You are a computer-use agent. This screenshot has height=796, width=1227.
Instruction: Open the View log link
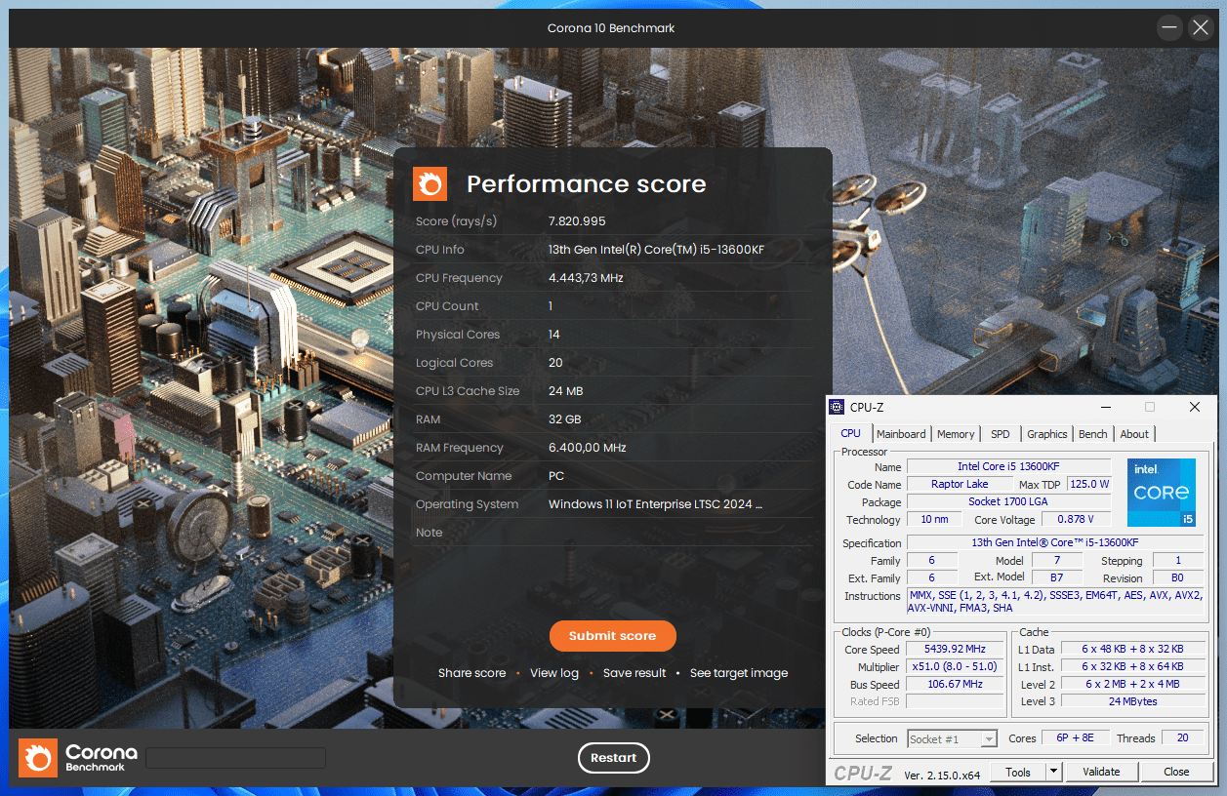[554, 673]
